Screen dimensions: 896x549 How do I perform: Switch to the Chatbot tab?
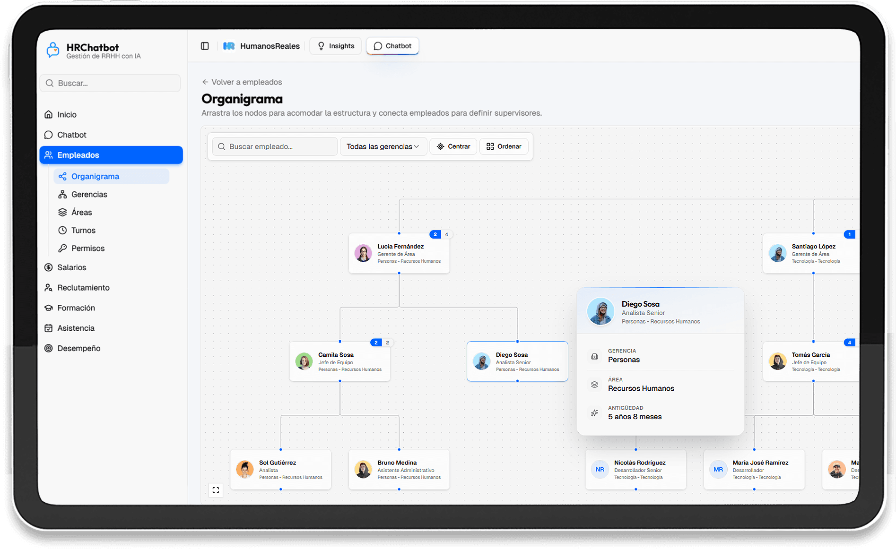pos(392,46)
